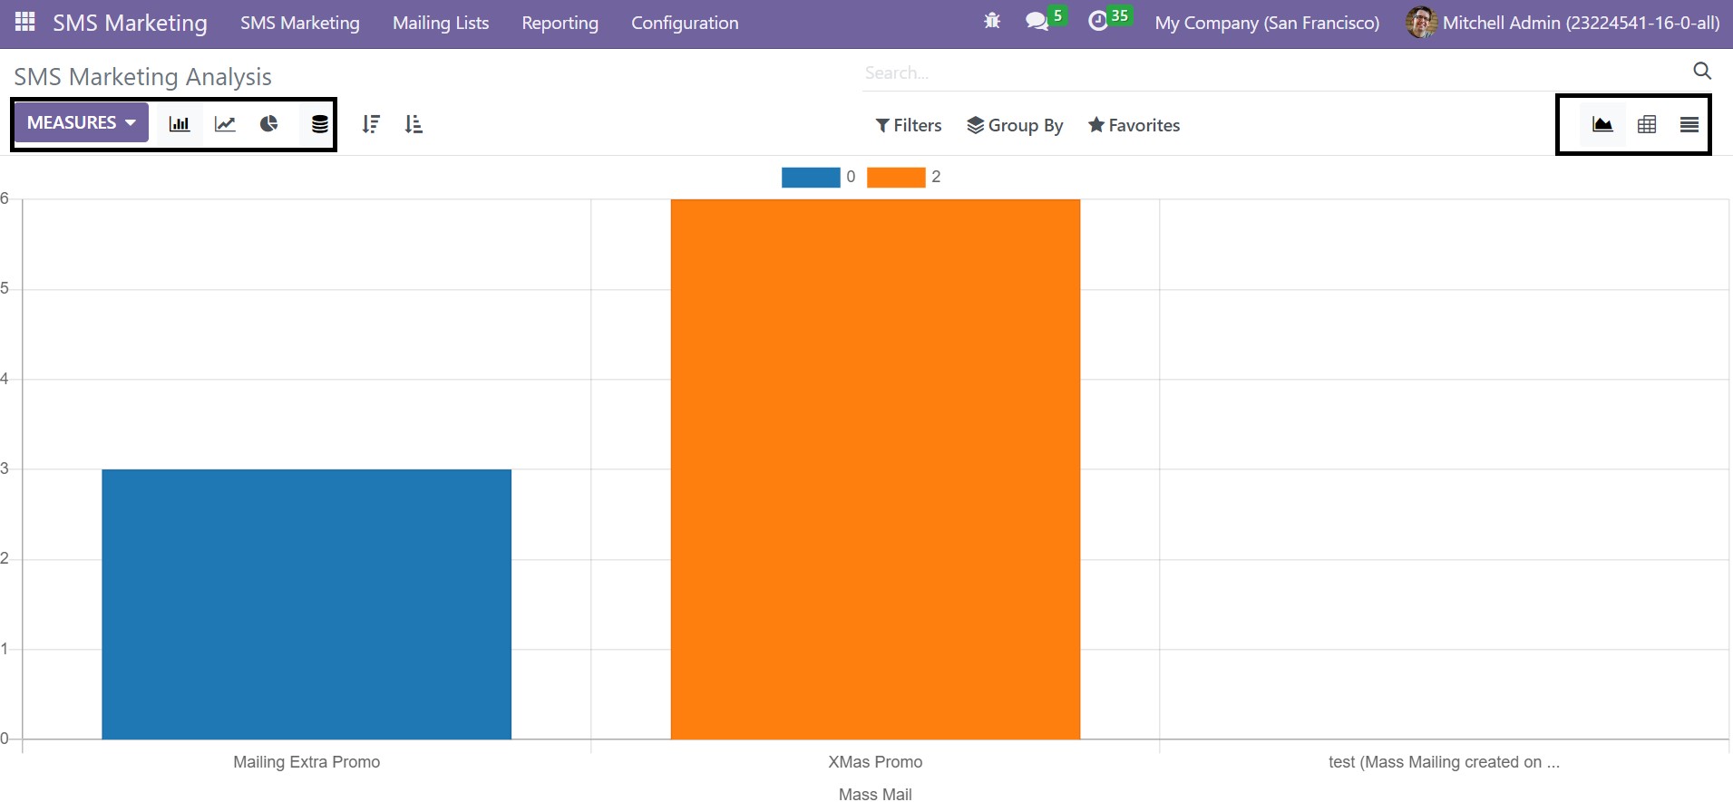Open the Filters dropdown
The image size is (1733, 802).
[909, 125]
